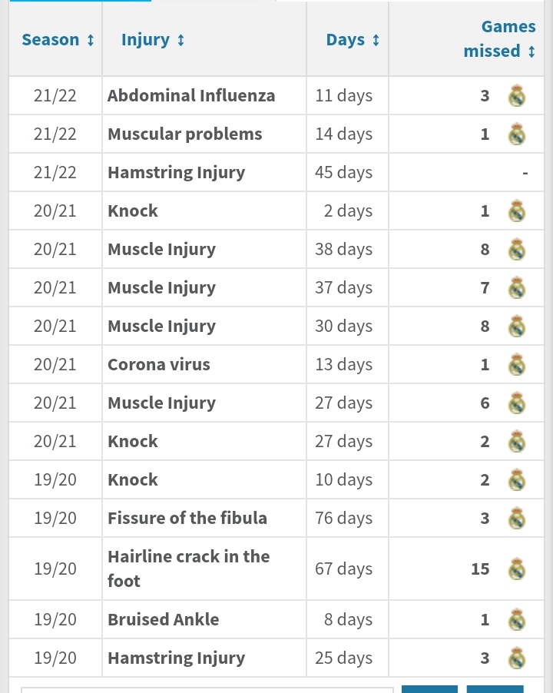Click games missed number 8 for 38 days injury

pyautogui.click(x=485, y=249)
